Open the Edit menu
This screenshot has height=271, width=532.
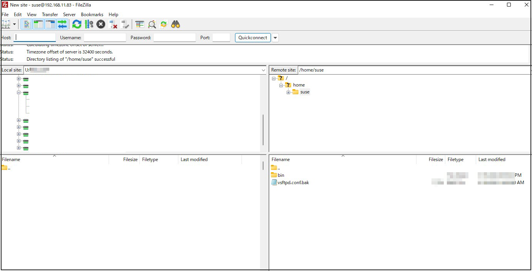point(18,15)
